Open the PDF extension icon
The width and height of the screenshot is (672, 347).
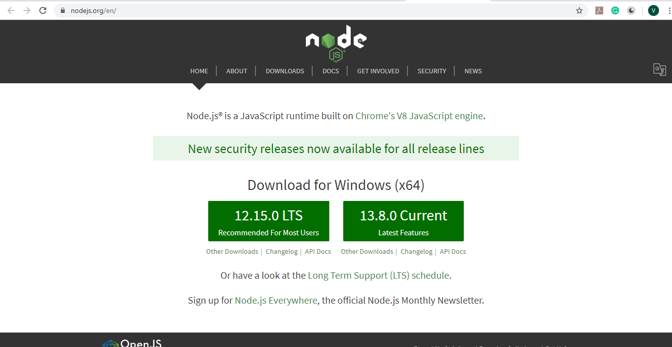[x=600, y=10]
